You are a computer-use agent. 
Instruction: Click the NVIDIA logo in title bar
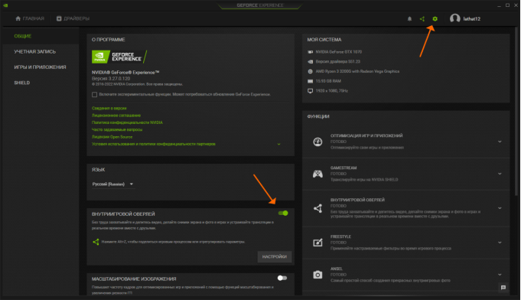click(x=5, y=5)
